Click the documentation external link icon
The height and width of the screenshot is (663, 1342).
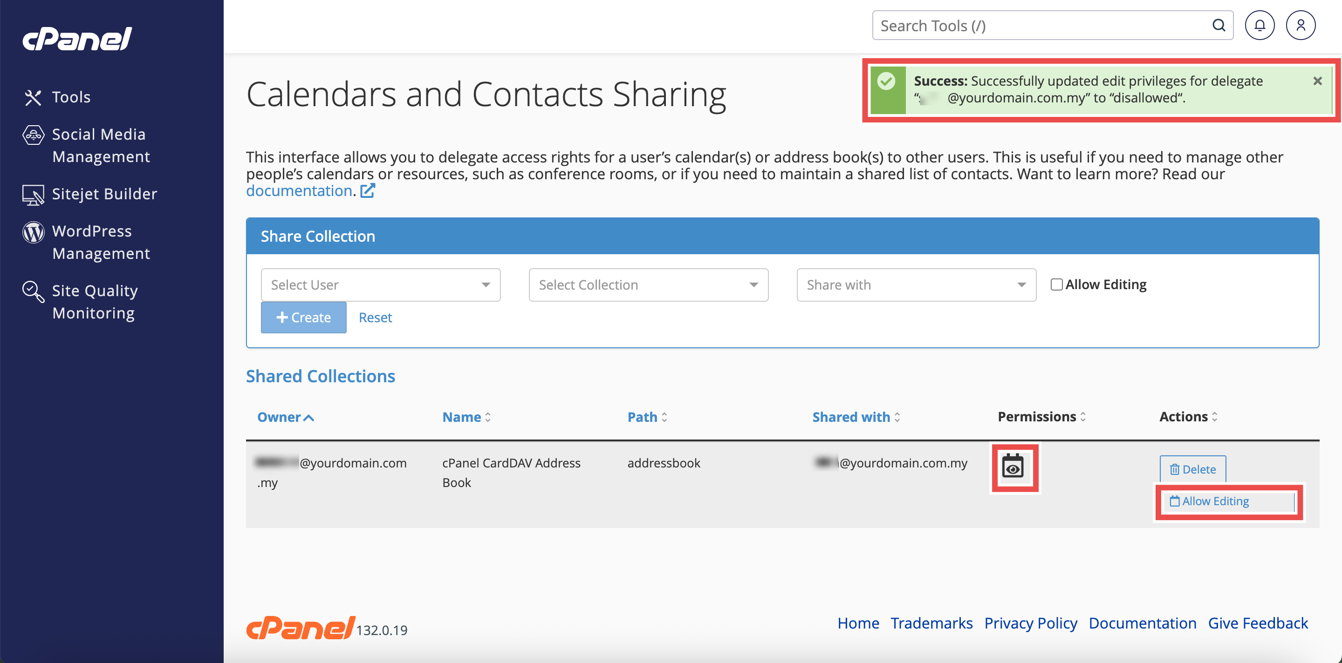click(368, 191)
